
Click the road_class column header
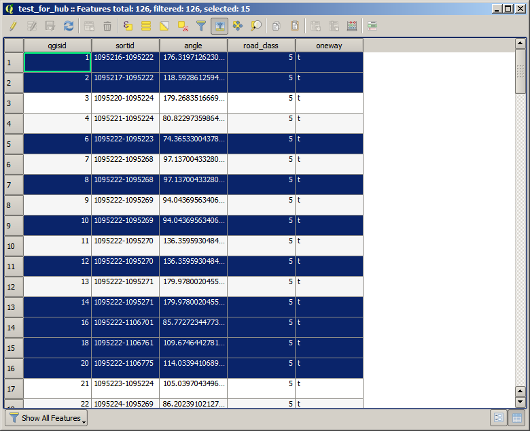coord(261,46)
